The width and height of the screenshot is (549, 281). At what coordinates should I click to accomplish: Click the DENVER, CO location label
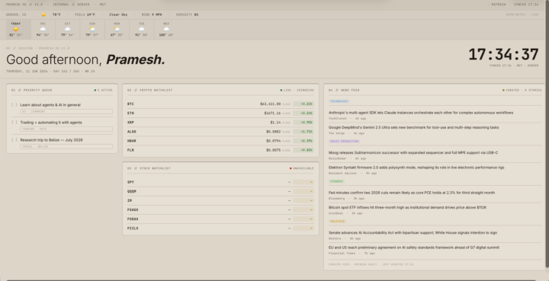16,14
